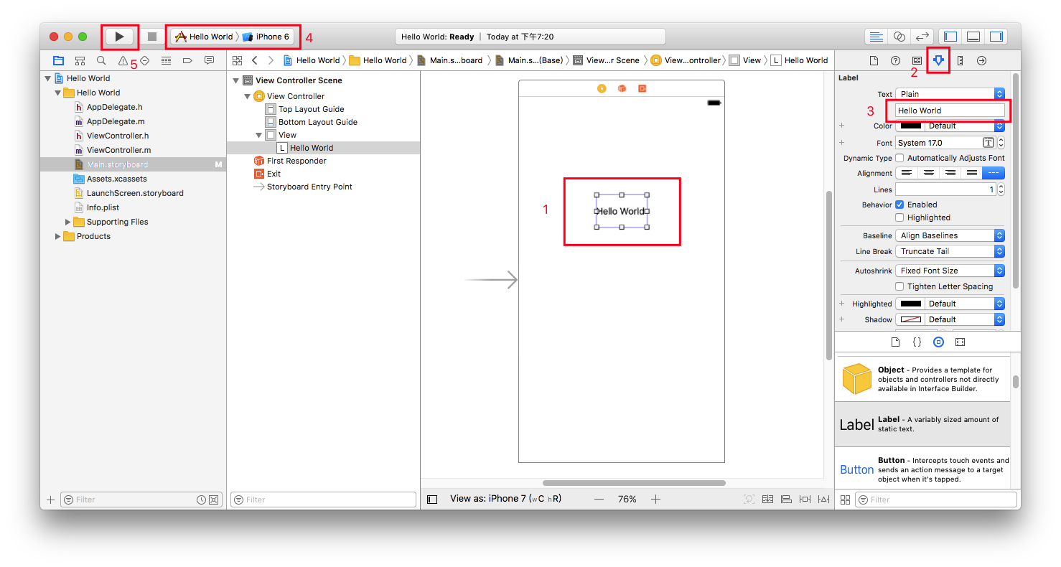This screenshot has width=1061, height=567.
Task: Show the Connections inspector
Action: 981,60
